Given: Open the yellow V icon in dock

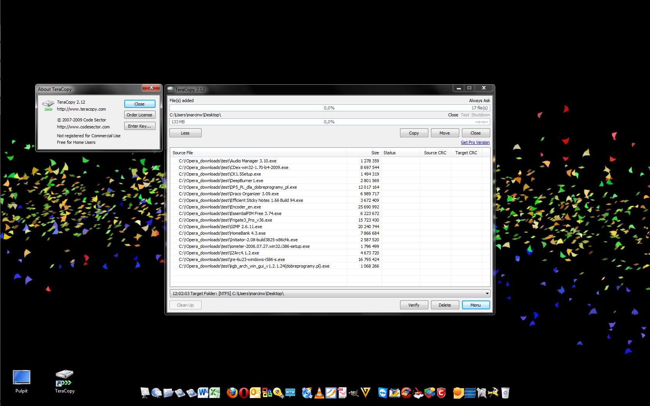Looking at the screenshot, I should point(366,393).
